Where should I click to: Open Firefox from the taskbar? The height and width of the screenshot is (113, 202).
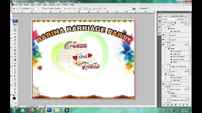(x=32, y=110)
